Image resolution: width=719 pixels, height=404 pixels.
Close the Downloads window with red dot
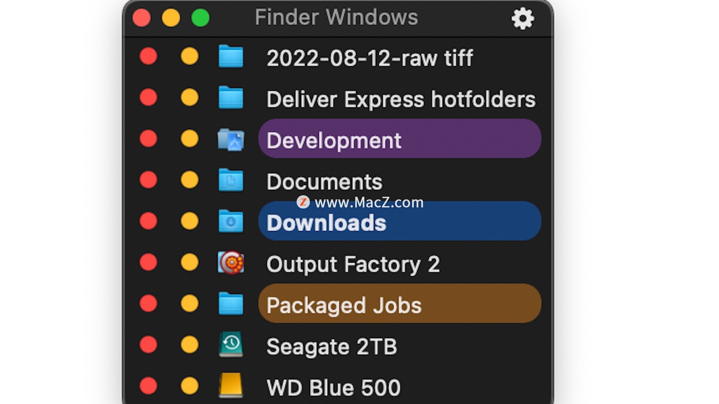coord(148,221)
